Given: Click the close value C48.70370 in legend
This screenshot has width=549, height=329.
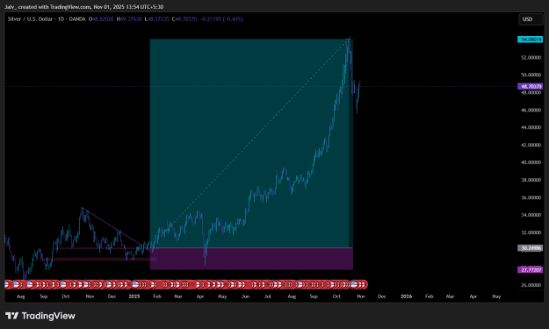Looking at the screenshot, I should (x=184, y=19).
